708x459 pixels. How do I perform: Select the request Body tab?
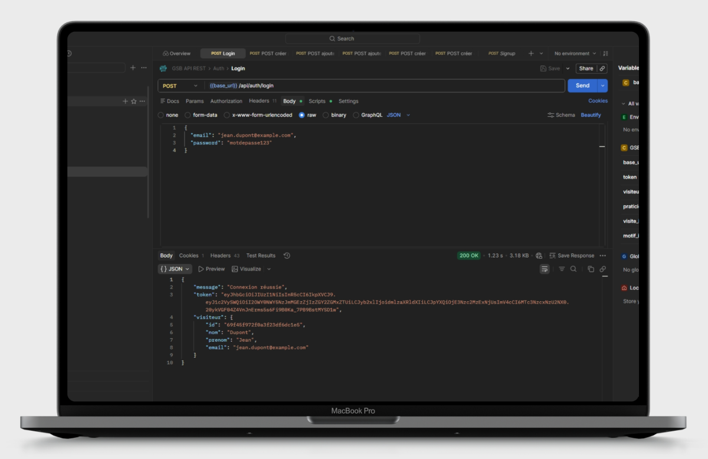[292, 101]
